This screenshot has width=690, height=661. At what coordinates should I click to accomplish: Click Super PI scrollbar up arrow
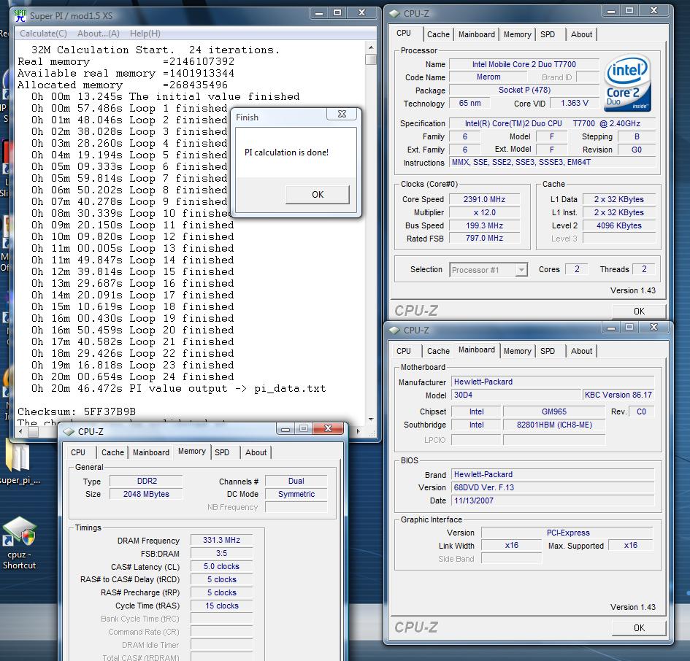[x=370, y=47]
